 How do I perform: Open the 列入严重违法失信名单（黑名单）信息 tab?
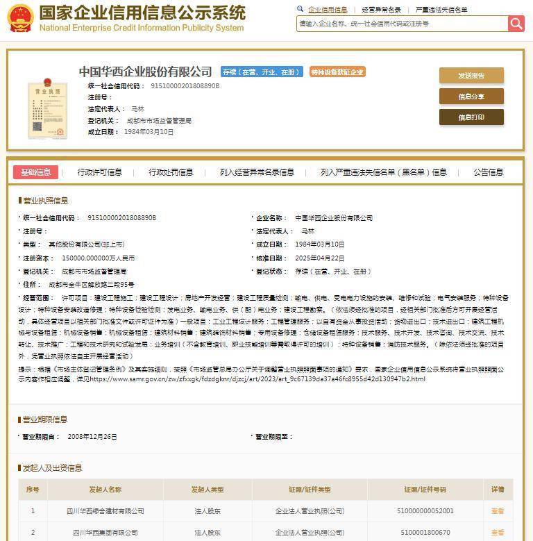point(384,172)
